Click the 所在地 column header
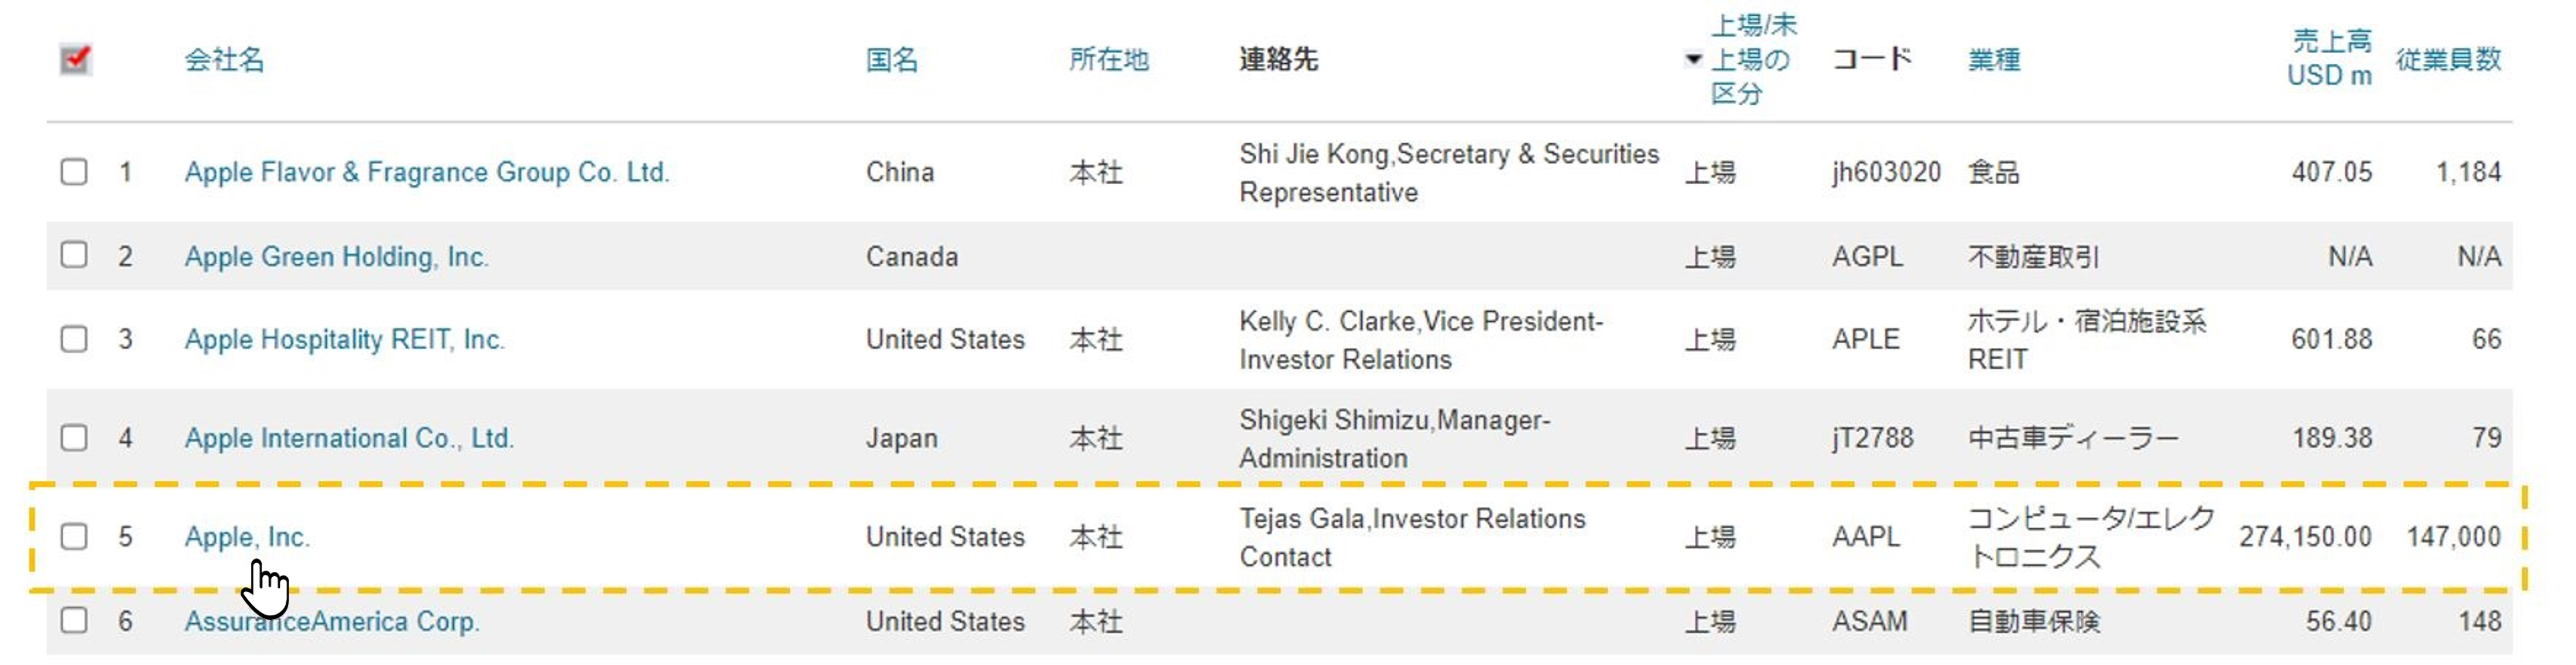2576x665 pixels. coord(1108,60)
